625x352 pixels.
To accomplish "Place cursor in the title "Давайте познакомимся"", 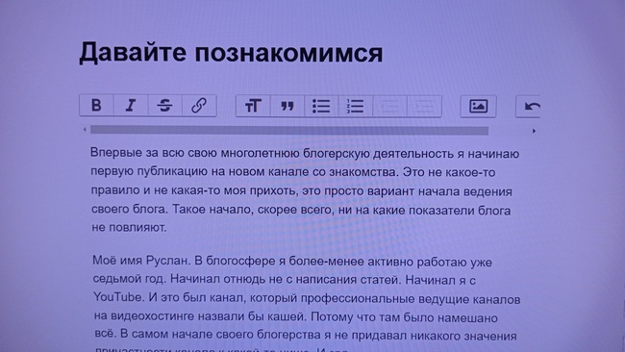I will (x=231, y=53).
